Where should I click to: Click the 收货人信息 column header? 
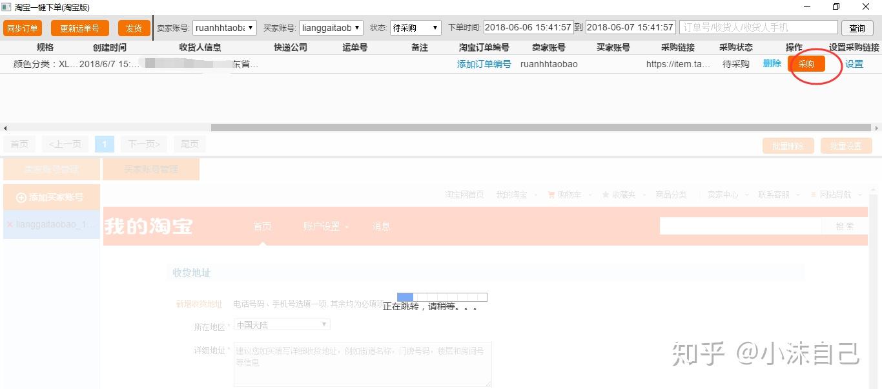coord(200,47)
